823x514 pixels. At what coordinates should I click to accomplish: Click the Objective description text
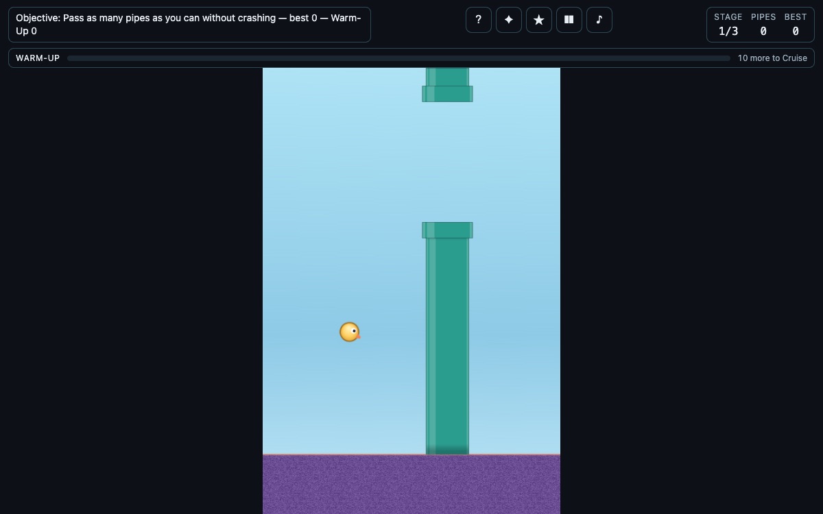pyautogui.click(x=189, y=25)
